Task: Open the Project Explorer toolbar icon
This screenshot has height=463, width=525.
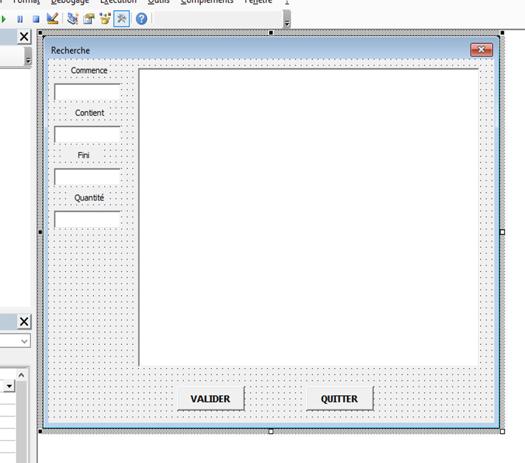Action: 72,19
